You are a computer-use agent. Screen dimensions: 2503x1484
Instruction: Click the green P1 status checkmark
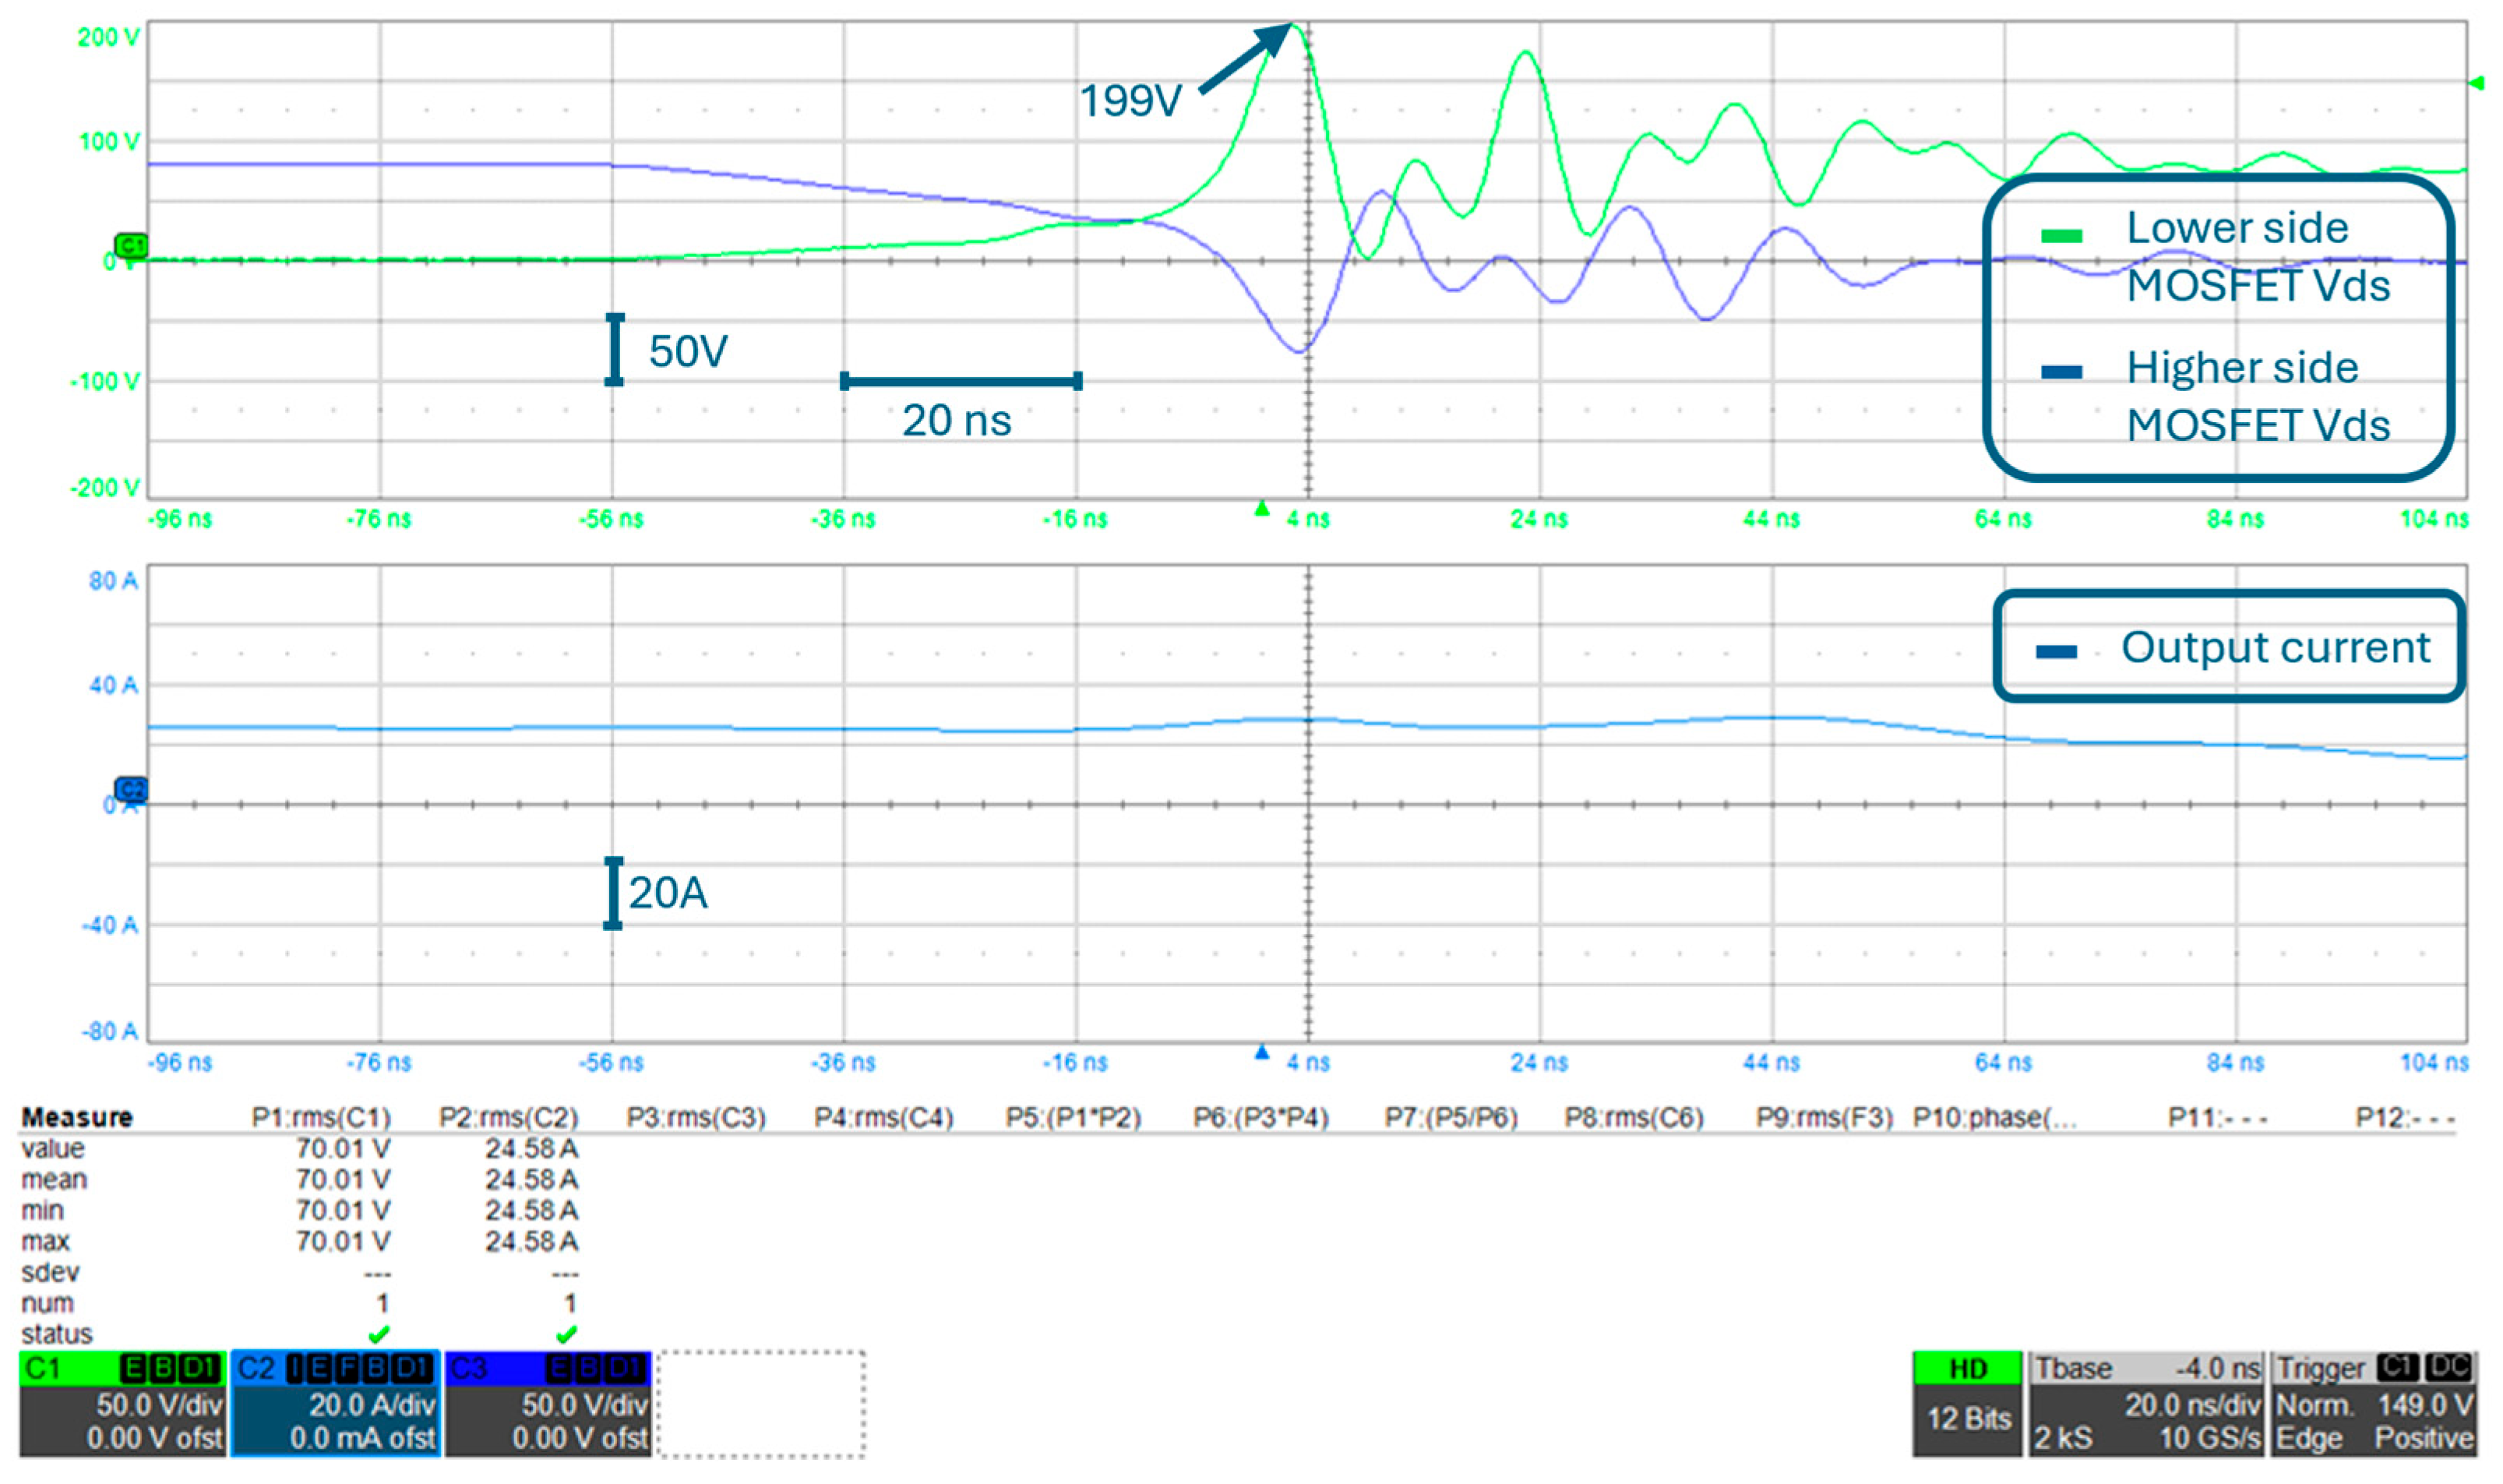379,1334
